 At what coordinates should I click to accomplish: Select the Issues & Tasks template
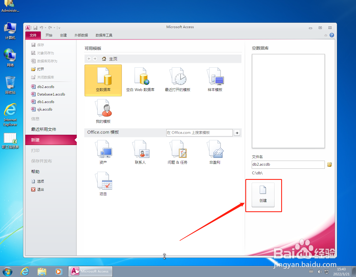coord(177,152)
